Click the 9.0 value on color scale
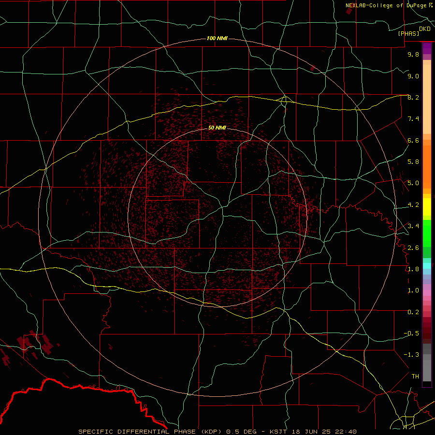The image size is (435, 435). point(413,76)
